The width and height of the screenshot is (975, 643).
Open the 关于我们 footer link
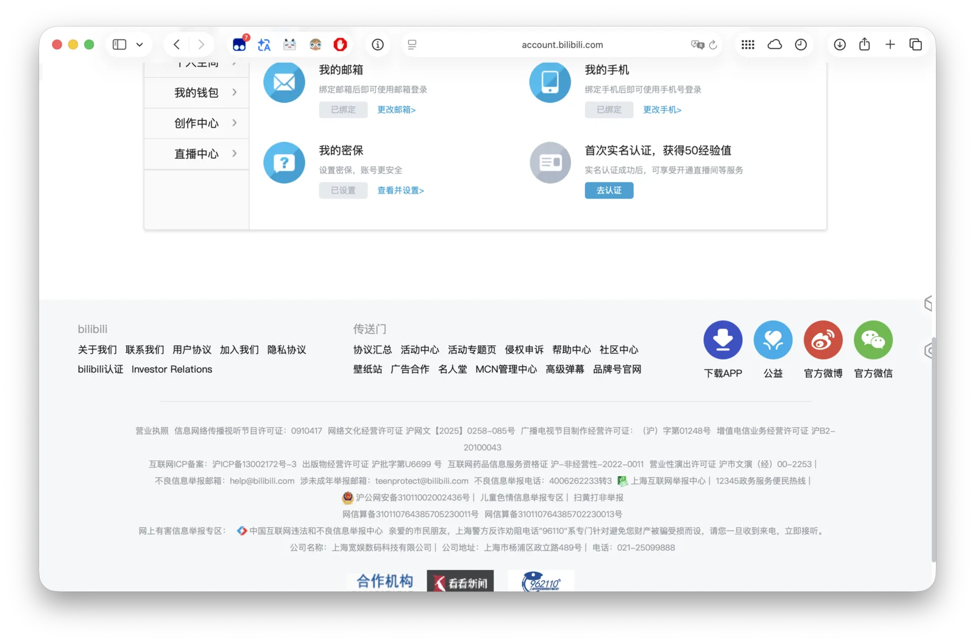click(97, 350)
